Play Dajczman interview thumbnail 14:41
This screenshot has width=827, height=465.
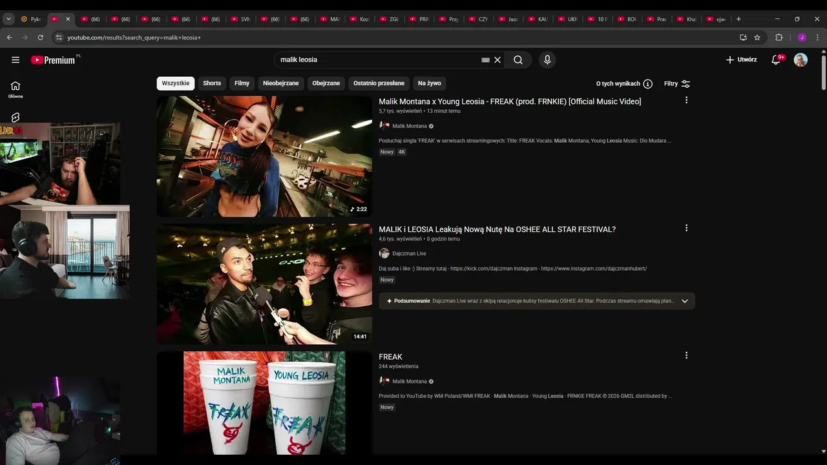264,284
